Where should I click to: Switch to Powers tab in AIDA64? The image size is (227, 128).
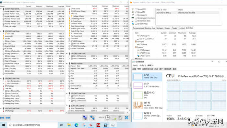(x=167, y=28)
